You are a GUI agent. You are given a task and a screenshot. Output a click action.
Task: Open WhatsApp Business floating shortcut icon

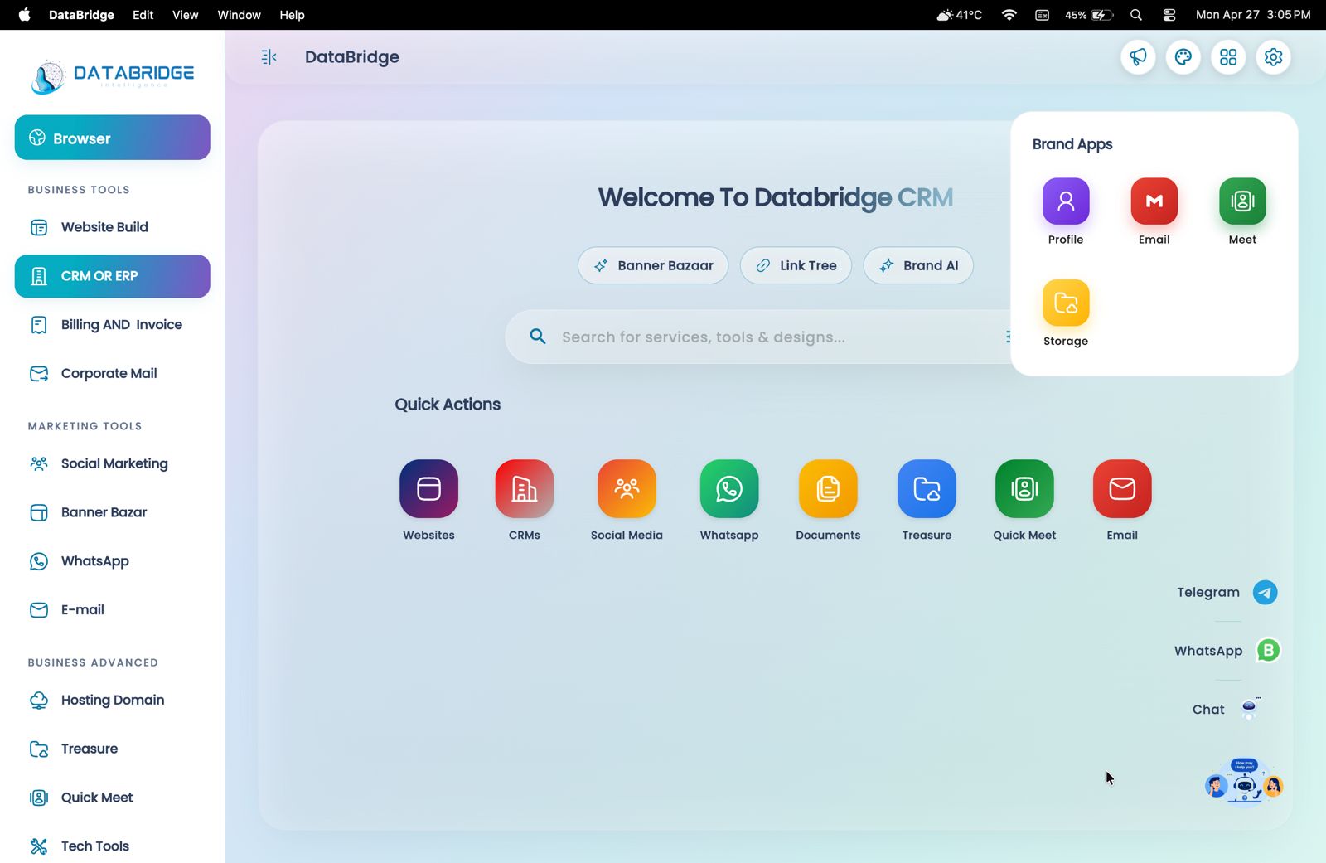(1268, 651)
